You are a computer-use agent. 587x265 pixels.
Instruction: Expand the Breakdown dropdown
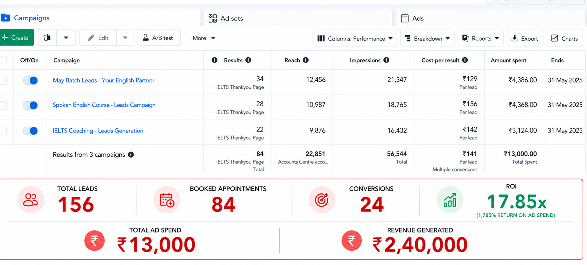click(427, 38)
